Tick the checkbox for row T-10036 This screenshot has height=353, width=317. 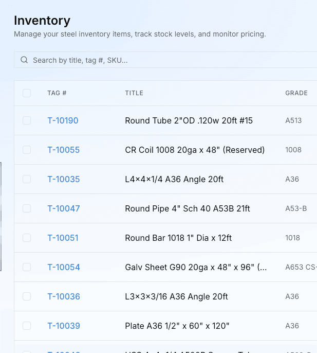click(x=27, y=296)
